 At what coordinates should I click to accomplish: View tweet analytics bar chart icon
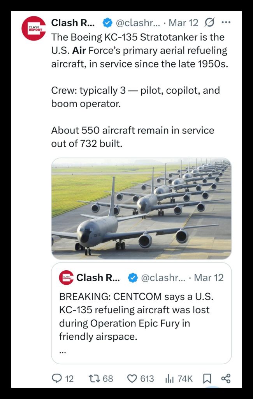[169, 378]
